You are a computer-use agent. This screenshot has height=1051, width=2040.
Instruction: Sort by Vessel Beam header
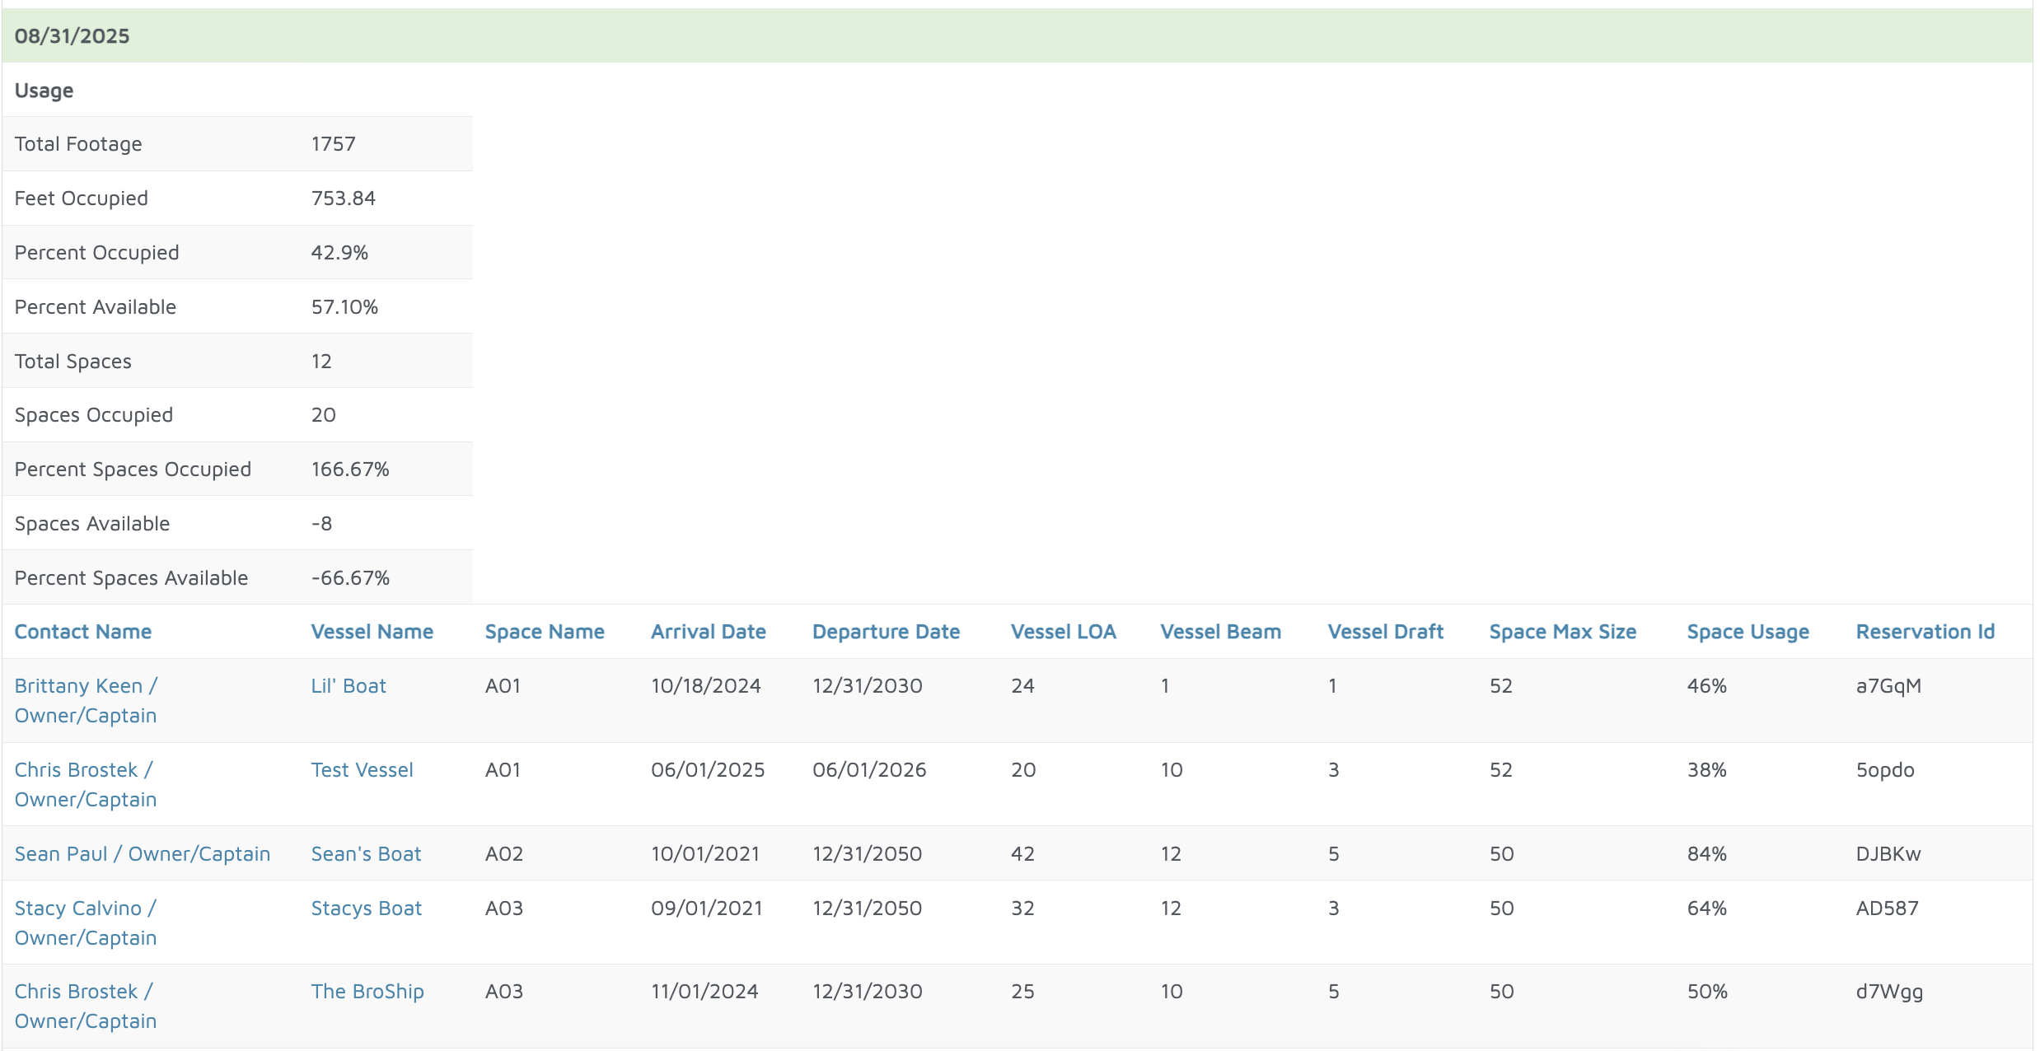tap(1220, 632)
